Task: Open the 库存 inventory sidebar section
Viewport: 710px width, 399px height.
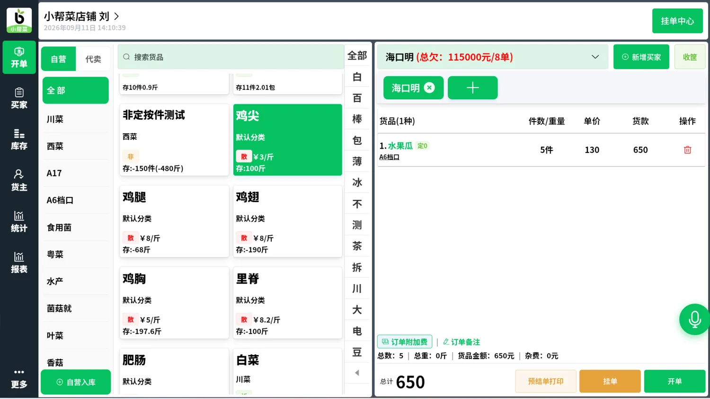Action: coord(19,140)
